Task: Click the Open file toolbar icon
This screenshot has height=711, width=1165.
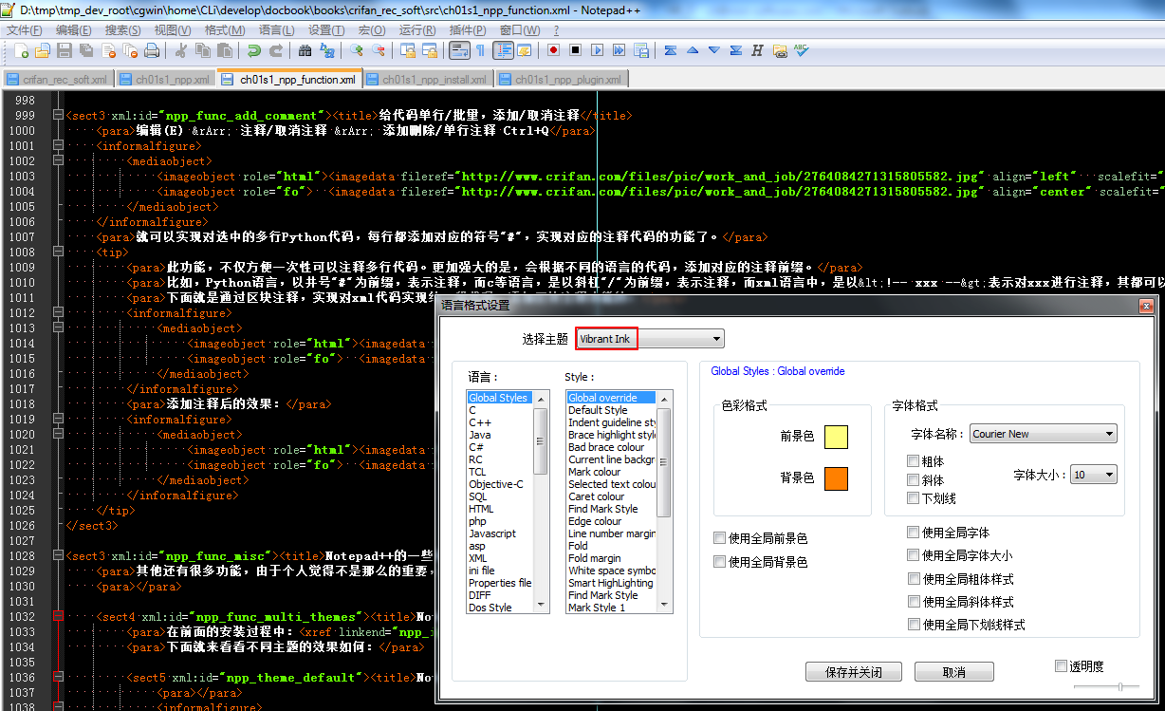Action: (43, 50)
